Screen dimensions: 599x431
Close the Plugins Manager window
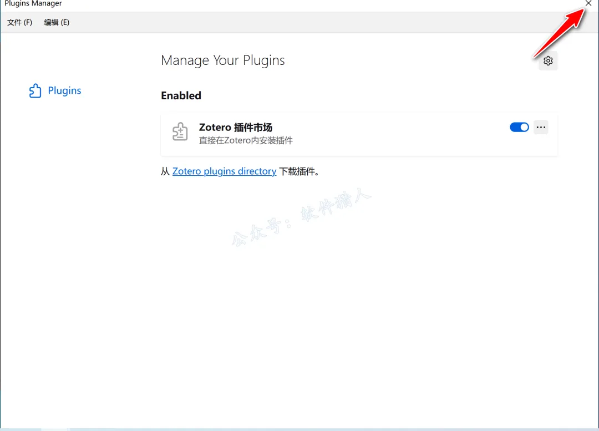pyautogui.click(x=588, y=3)
